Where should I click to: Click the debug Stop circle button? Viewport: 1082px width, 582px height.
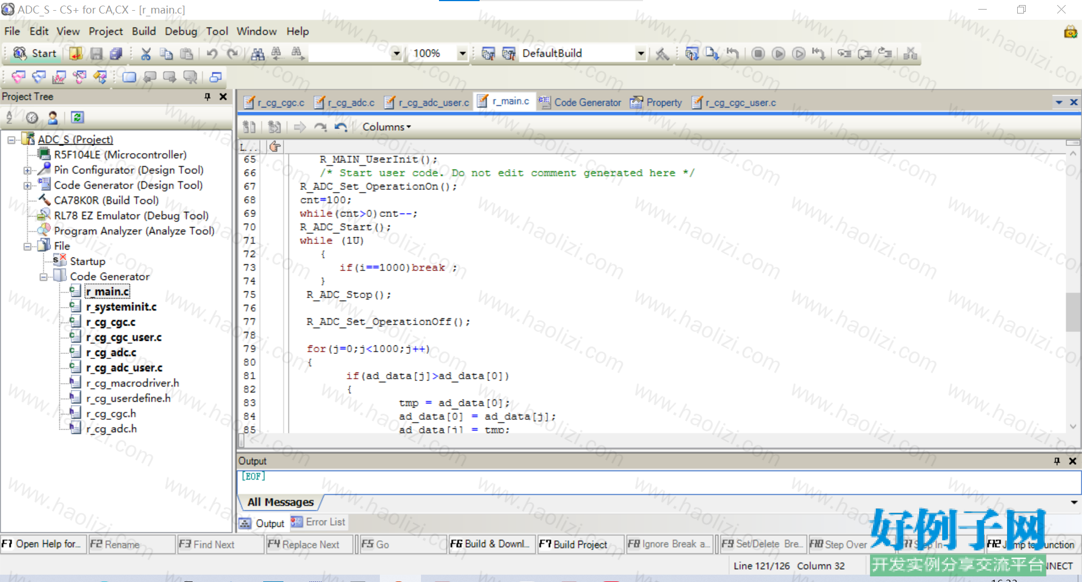[758, 54]
